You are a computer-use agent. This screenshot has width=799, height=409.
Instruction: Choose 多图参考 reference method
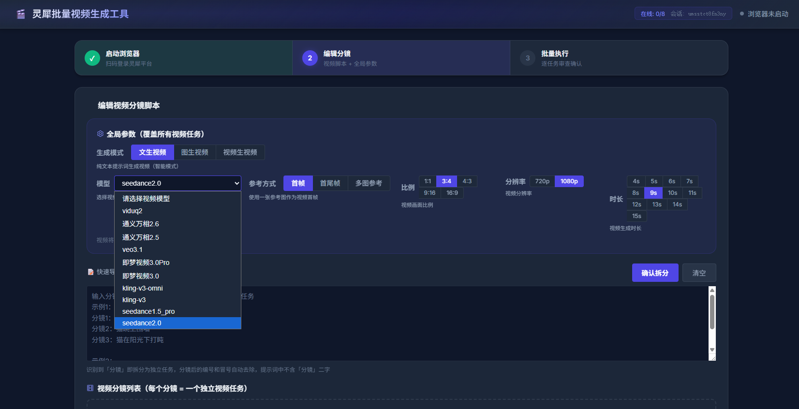(x=369, y=183)
